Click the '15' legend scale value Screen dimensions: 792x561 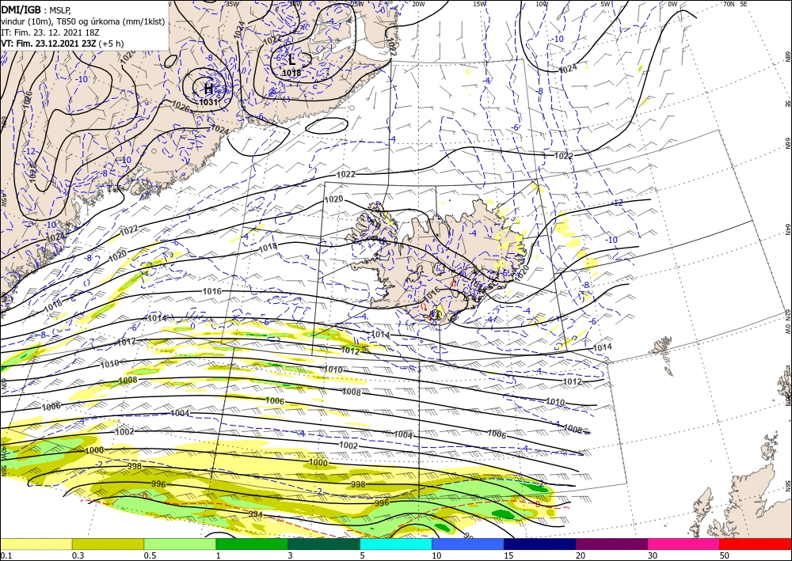pos(508,555)
